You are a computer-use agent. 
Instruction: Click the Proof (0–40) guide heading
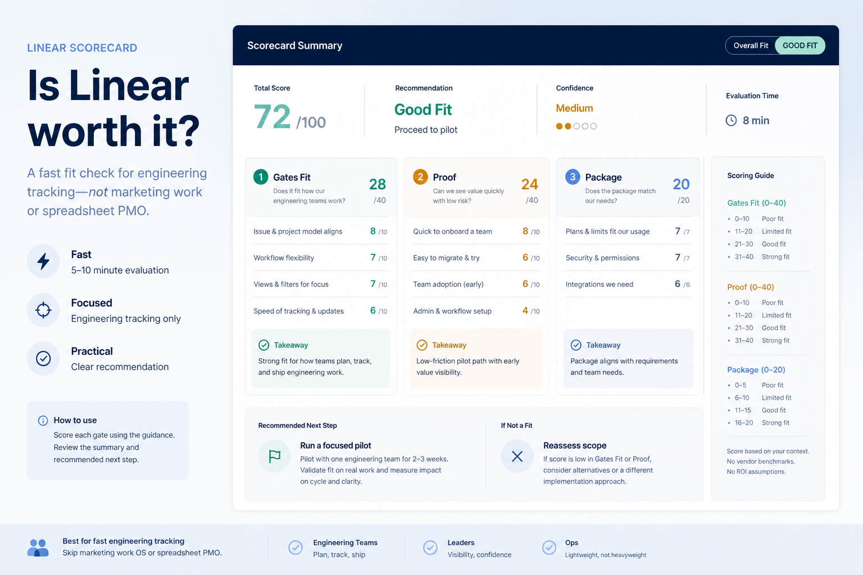tap(751, 287)
